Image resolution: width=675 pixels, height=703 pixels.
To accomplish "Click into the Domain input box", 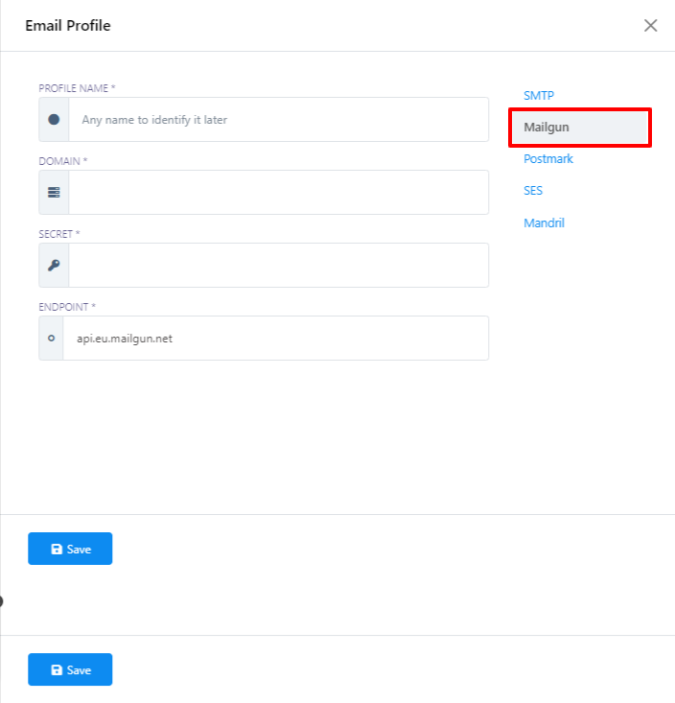I will coord(278,193).
